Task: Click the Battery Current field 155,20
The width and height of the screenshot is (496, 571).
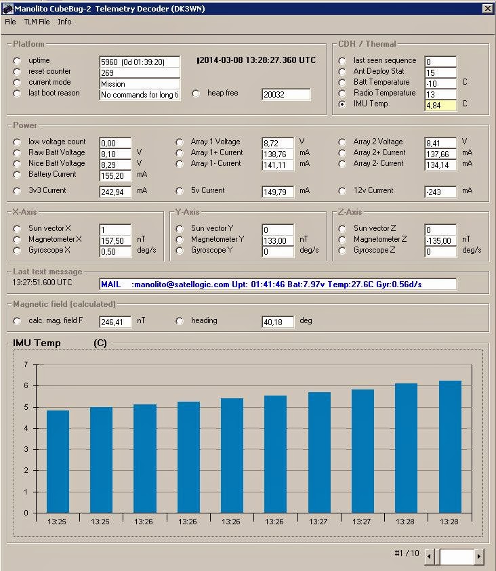Action: [x=115, y=176]
